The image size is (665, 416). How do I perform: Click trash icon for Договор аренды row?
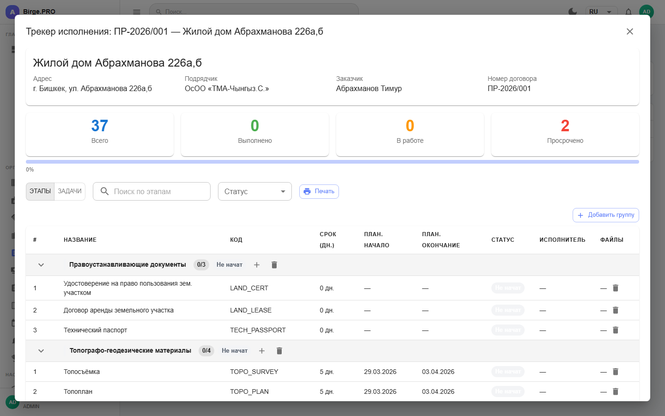615,310
